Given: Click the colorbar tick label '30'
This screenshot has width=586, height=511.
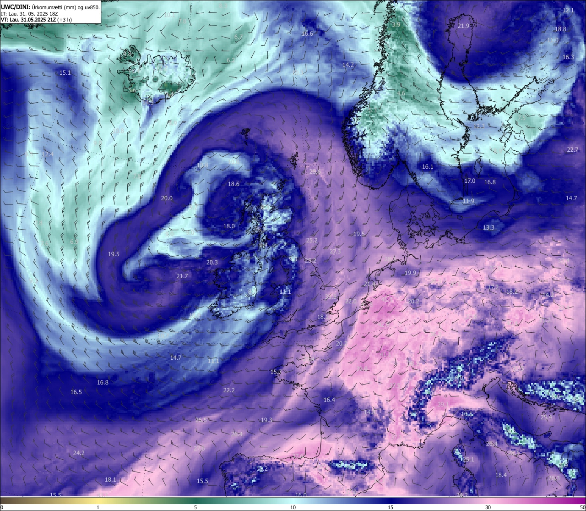Looking at the screenshot, I should click(x=488, y=507).
